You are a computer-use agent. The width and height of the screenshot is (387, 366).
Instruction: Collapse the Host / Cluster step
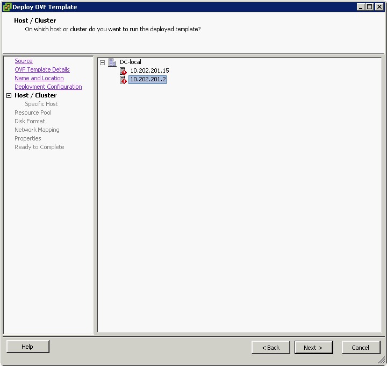pyautogui.click(x=9, y=95)
